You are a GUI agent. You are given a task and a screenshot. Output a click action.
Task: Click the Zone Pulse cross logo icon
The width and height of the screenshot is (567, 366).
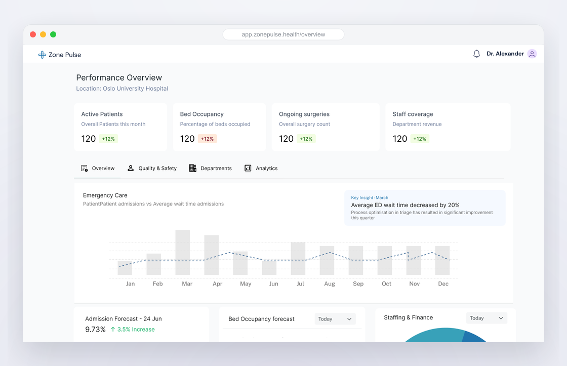[x=42, y=55]
